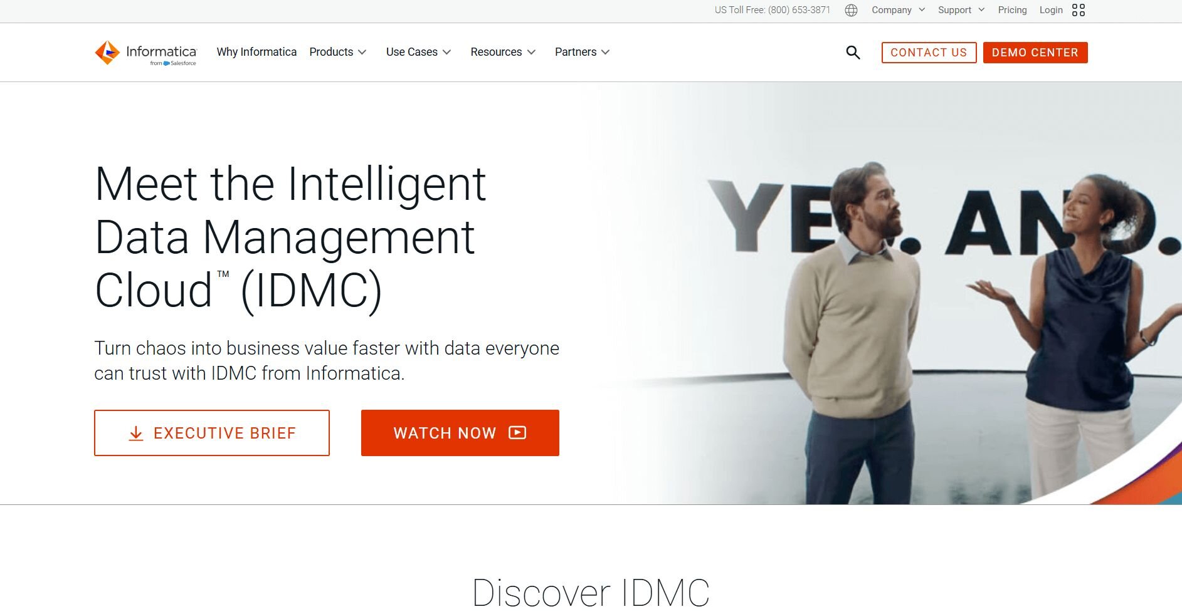Go to the Pricing page
Image resolution: width=1182 pixels, height=614 pixels.
pos(1012,10)
